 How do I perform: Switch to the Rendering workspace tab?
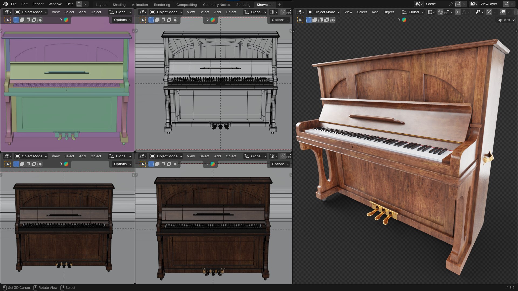[162, 5]
